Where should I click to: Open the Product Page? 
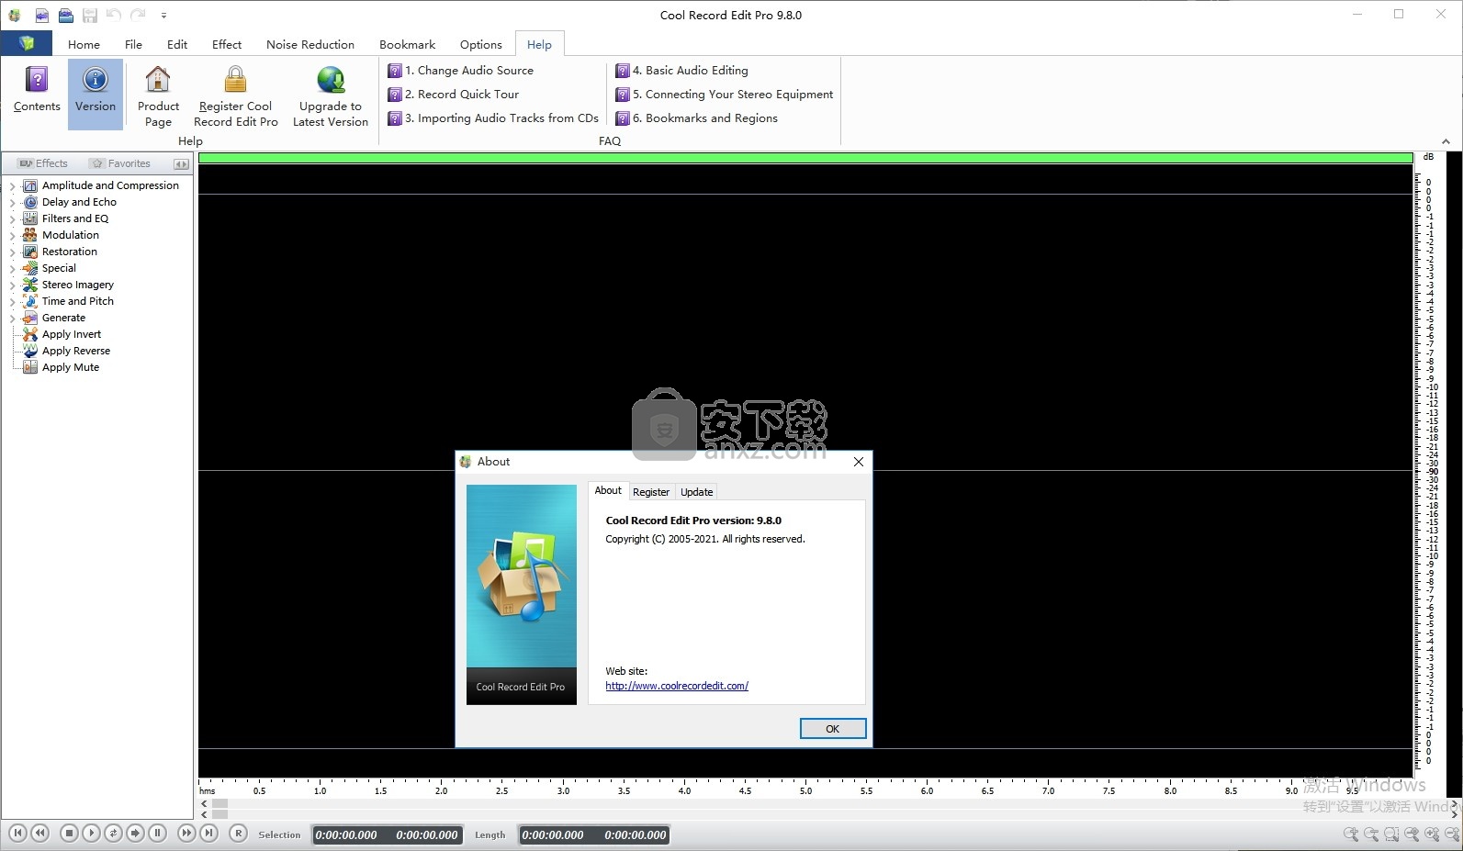click(158, 96)
